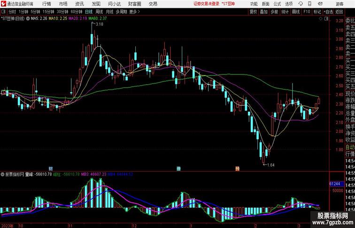Click the 1.64 low price label
The image size is (355, 228).
[271, 165]
